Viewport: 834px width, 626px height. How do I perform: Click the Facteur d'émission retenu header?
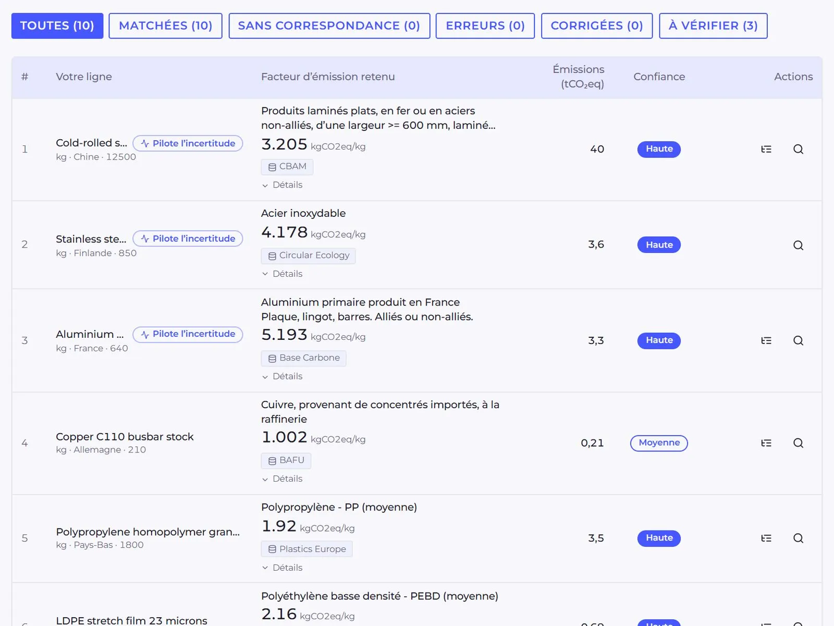(x=328, y=77)
